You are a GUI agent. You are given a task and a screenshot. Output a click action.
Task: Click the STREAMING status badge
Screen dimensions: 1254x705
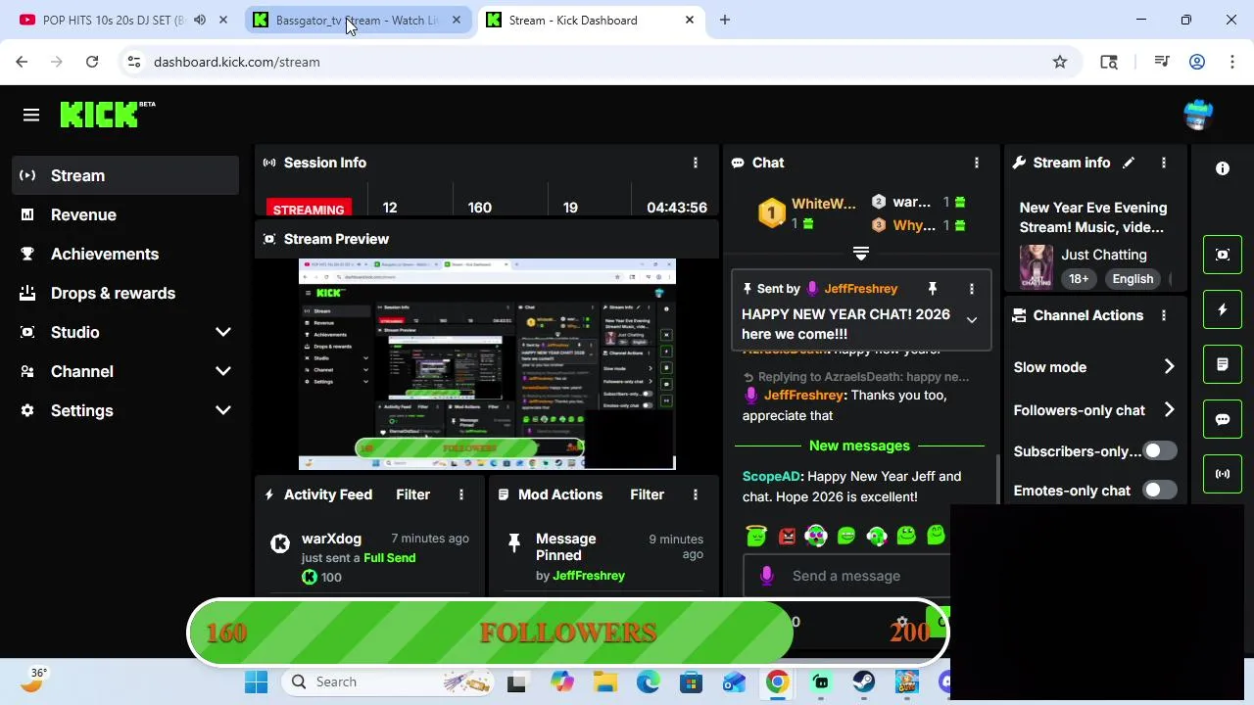pyautogui.click(x=309, y=209)
